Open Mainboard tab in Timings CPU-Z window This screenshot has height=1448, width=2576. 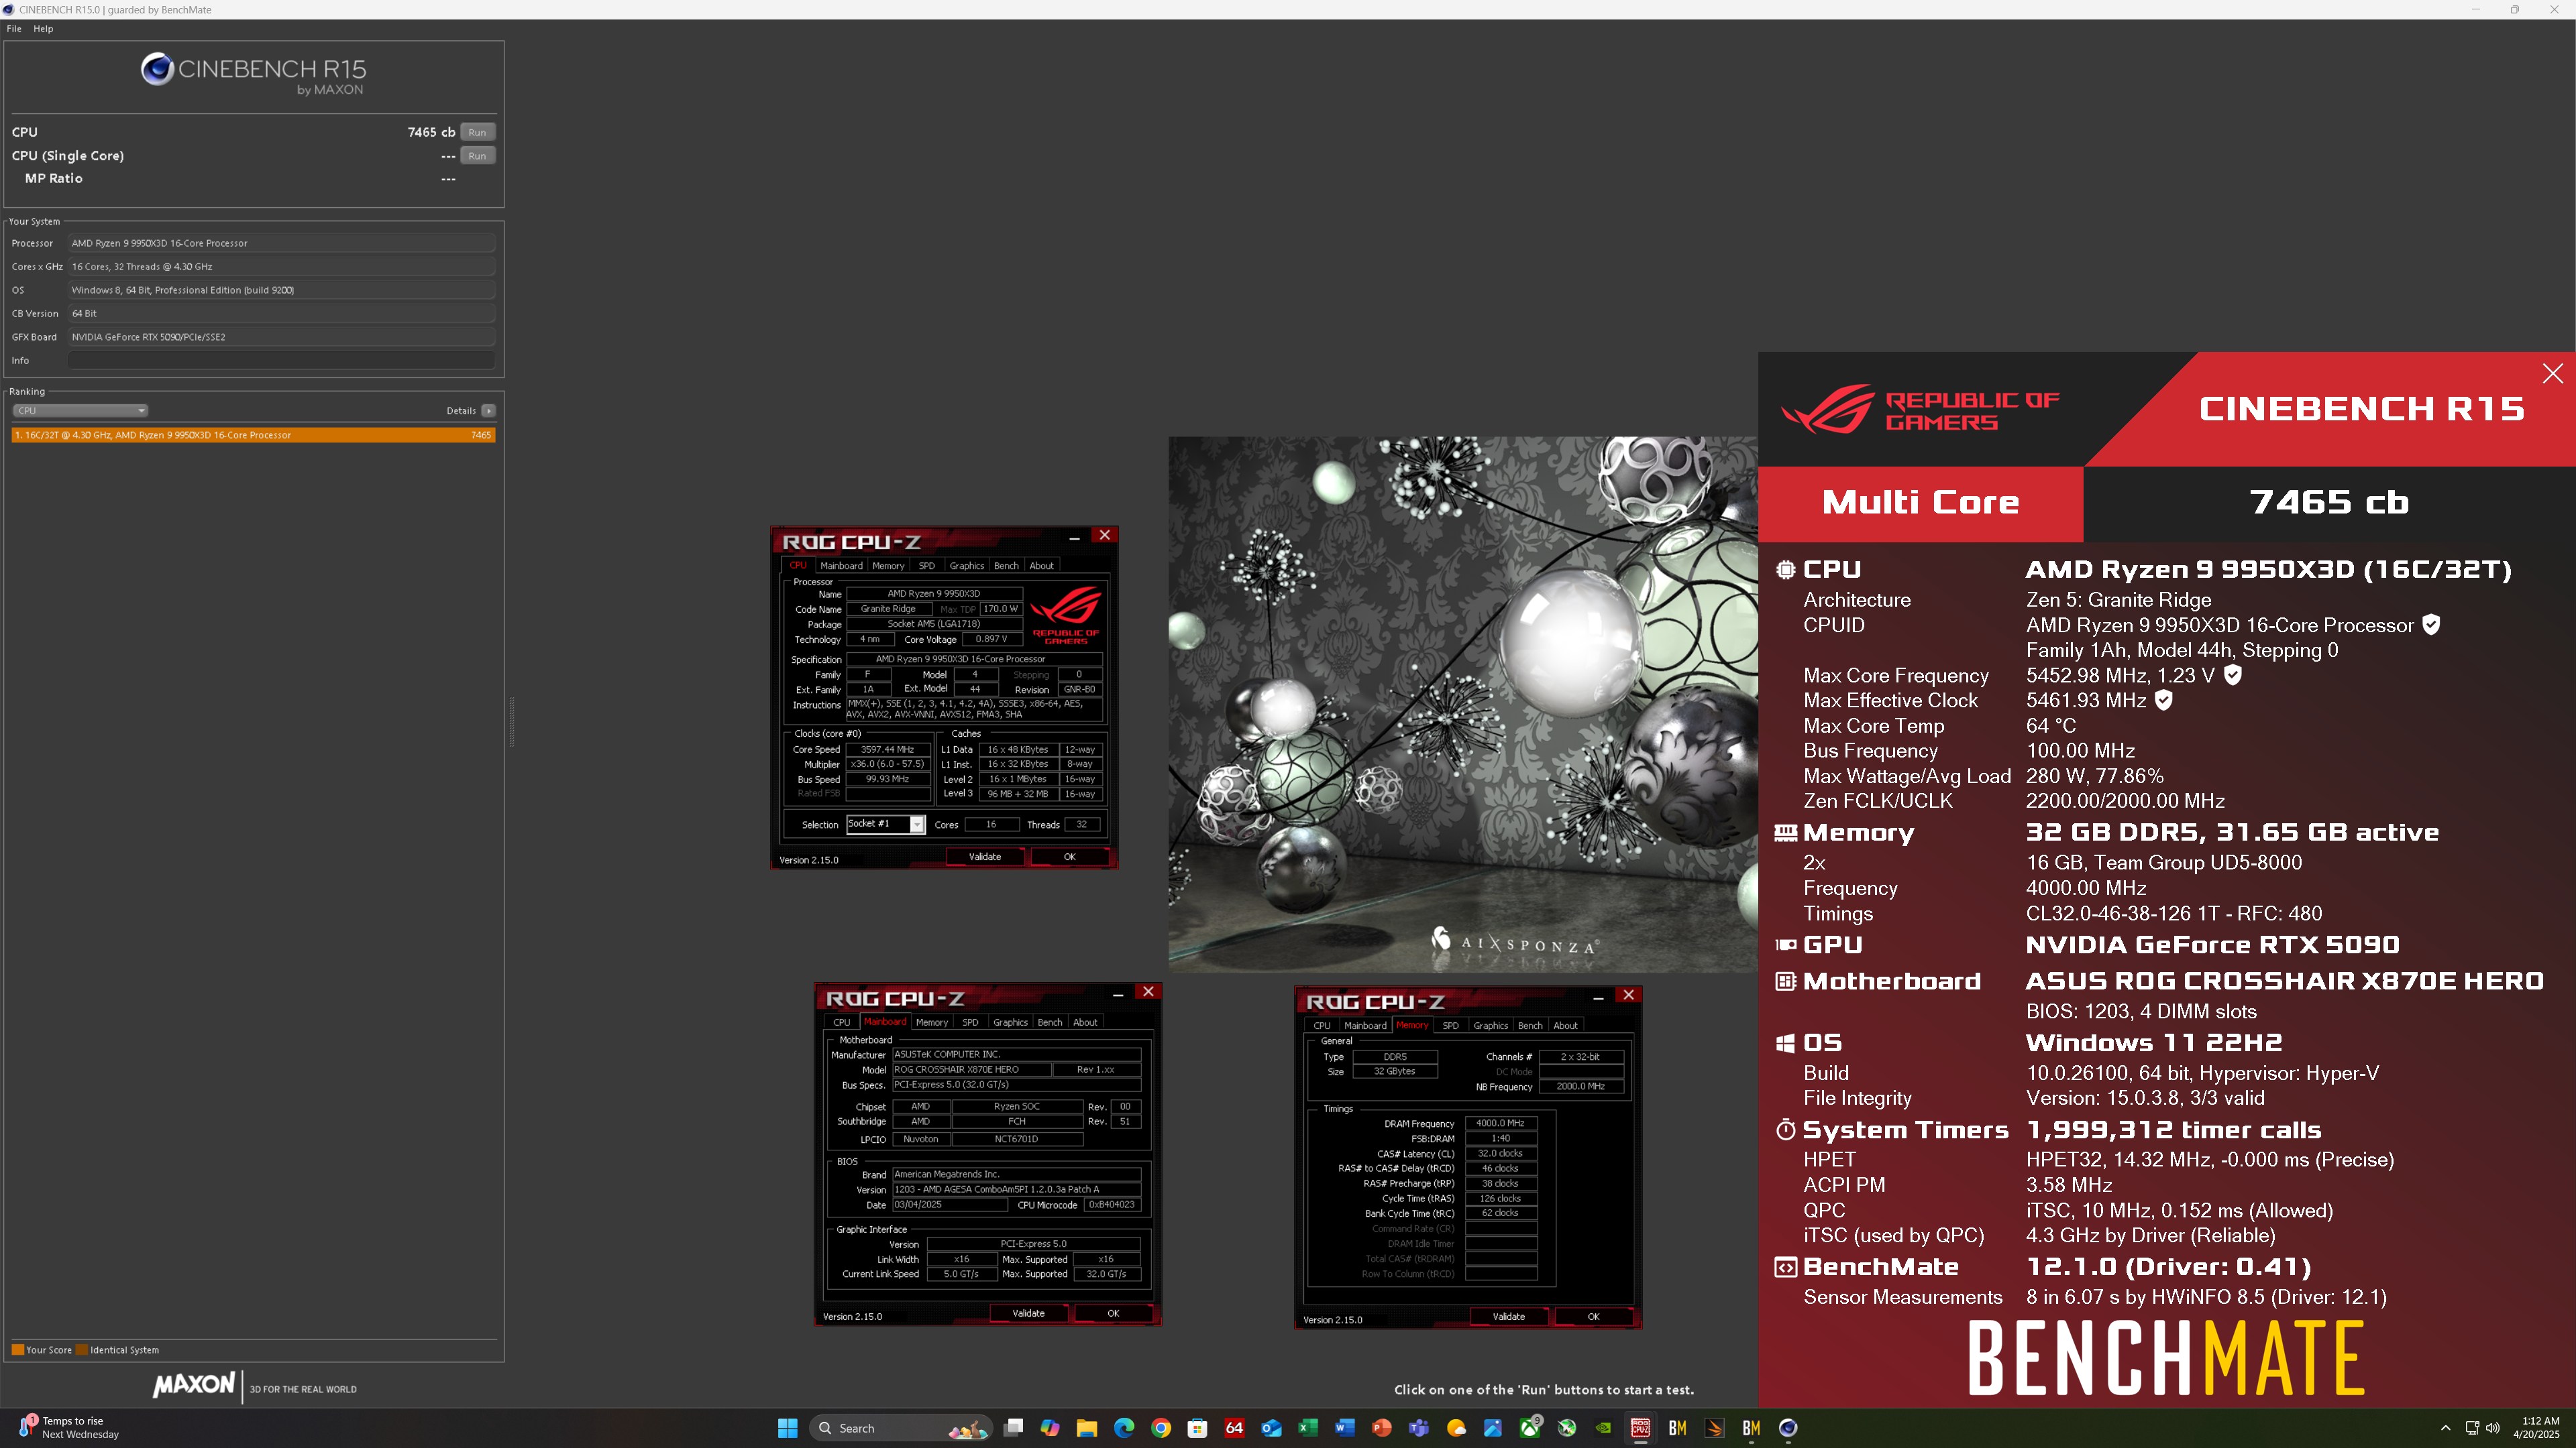[x=1365, y=1025]
